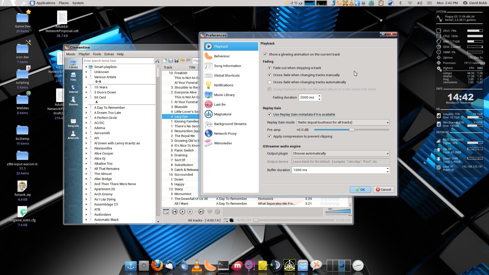Select Global Shortcuts in Preferences sidebar
489x275 pixels.
pos(231,75)
